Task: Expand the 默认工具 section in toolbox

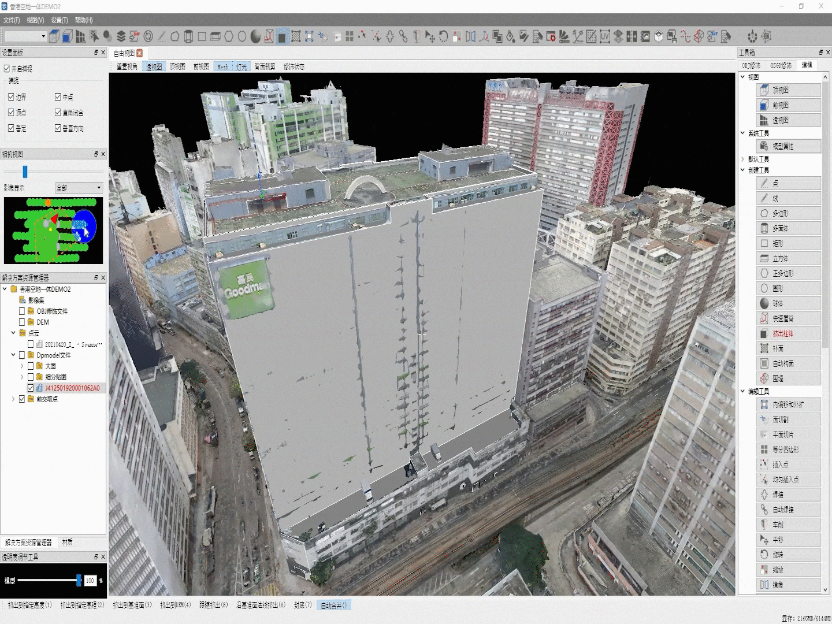Action: pyautogui.click(x=743, y=159)
